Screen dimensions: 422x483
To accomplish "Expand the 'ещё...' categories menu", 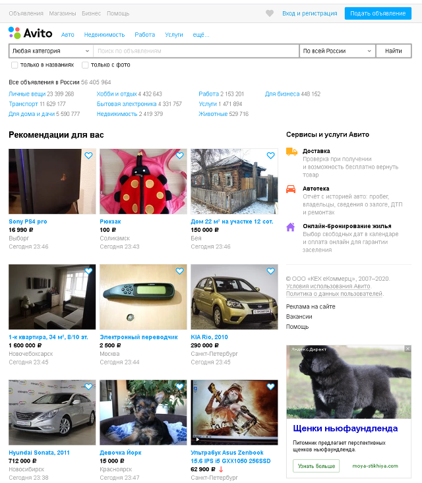I will point(201,35).
